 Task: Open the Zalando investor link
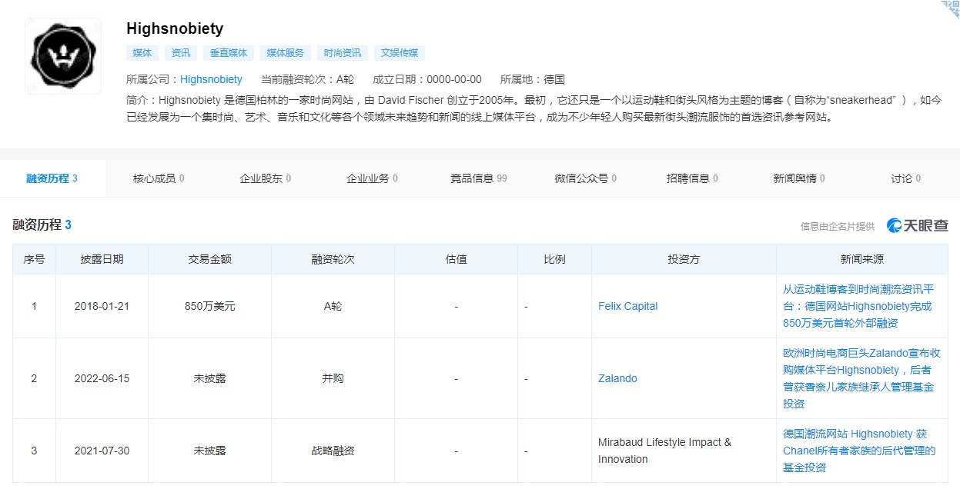[x=617, y=378]
